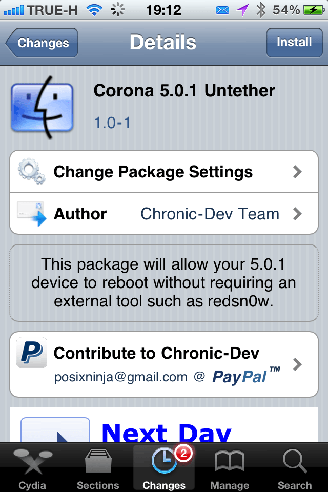328x492 pixels.
Task: Expand Author row chevron
Action: click(297, 214)
